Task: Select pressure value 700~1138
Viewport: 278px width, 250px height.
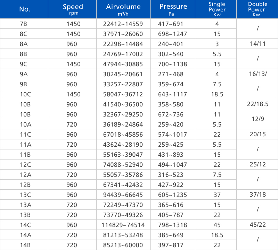Action: (x=173, y=64)
